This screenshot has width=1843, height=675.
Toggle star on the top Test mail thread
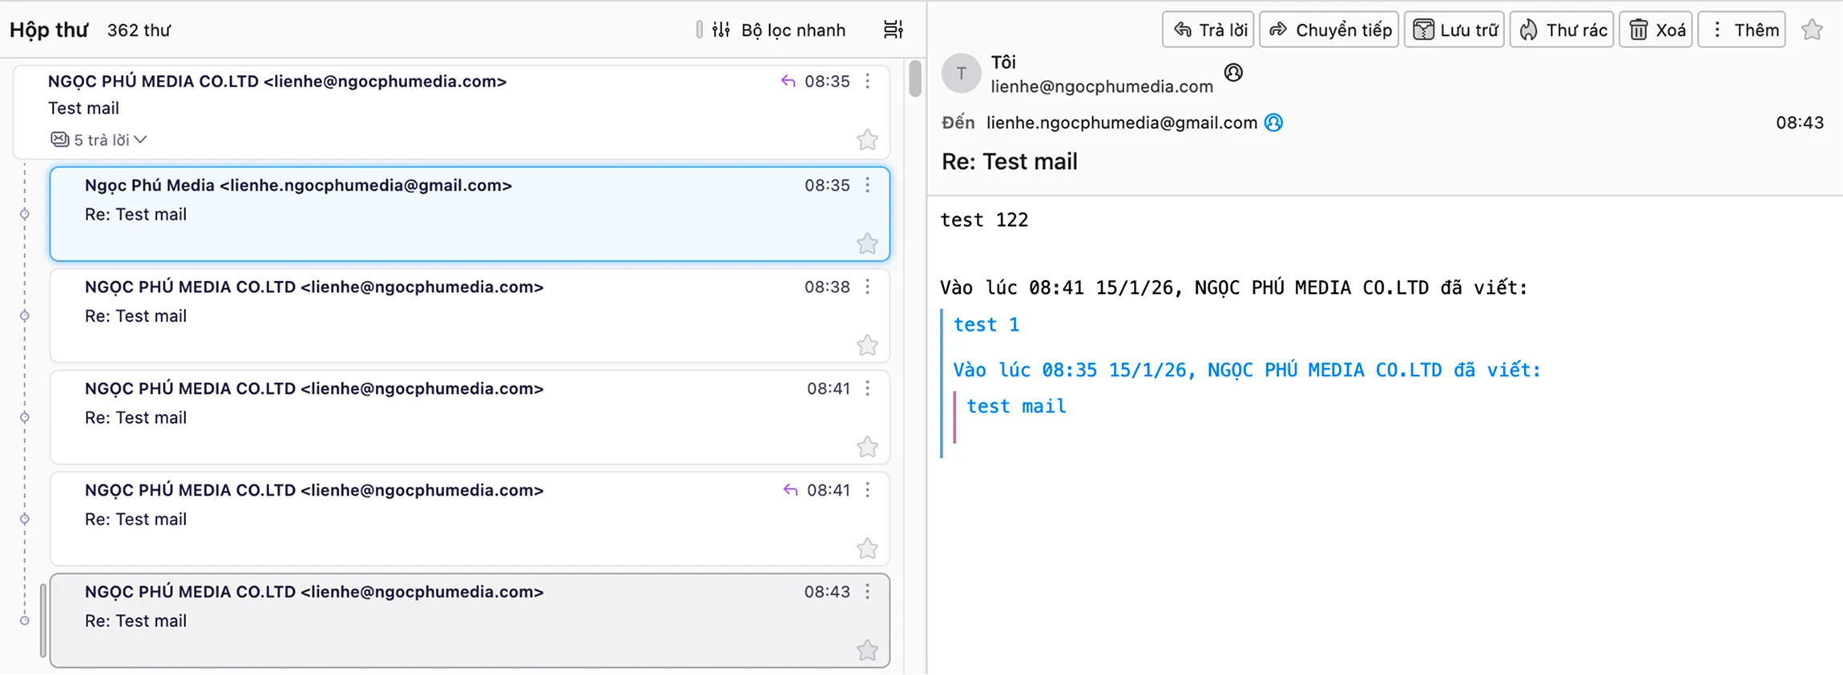click(x=867, y=140)
